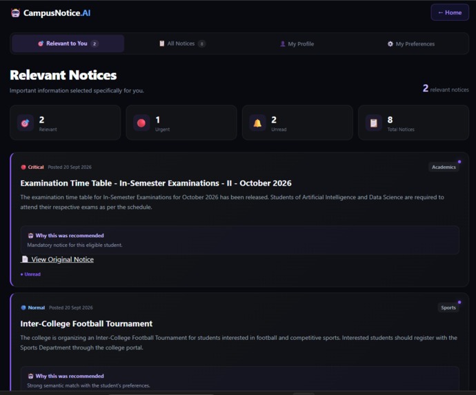Image resolution: width=476 pixels, height=395 pixels.
Task: Select the '8 Total Notices' stat card
Action: click(413, 123)
